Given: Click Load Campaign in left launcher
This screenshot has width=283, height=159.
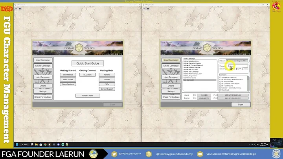Looking at the screenshot, I should coord(43,60).
